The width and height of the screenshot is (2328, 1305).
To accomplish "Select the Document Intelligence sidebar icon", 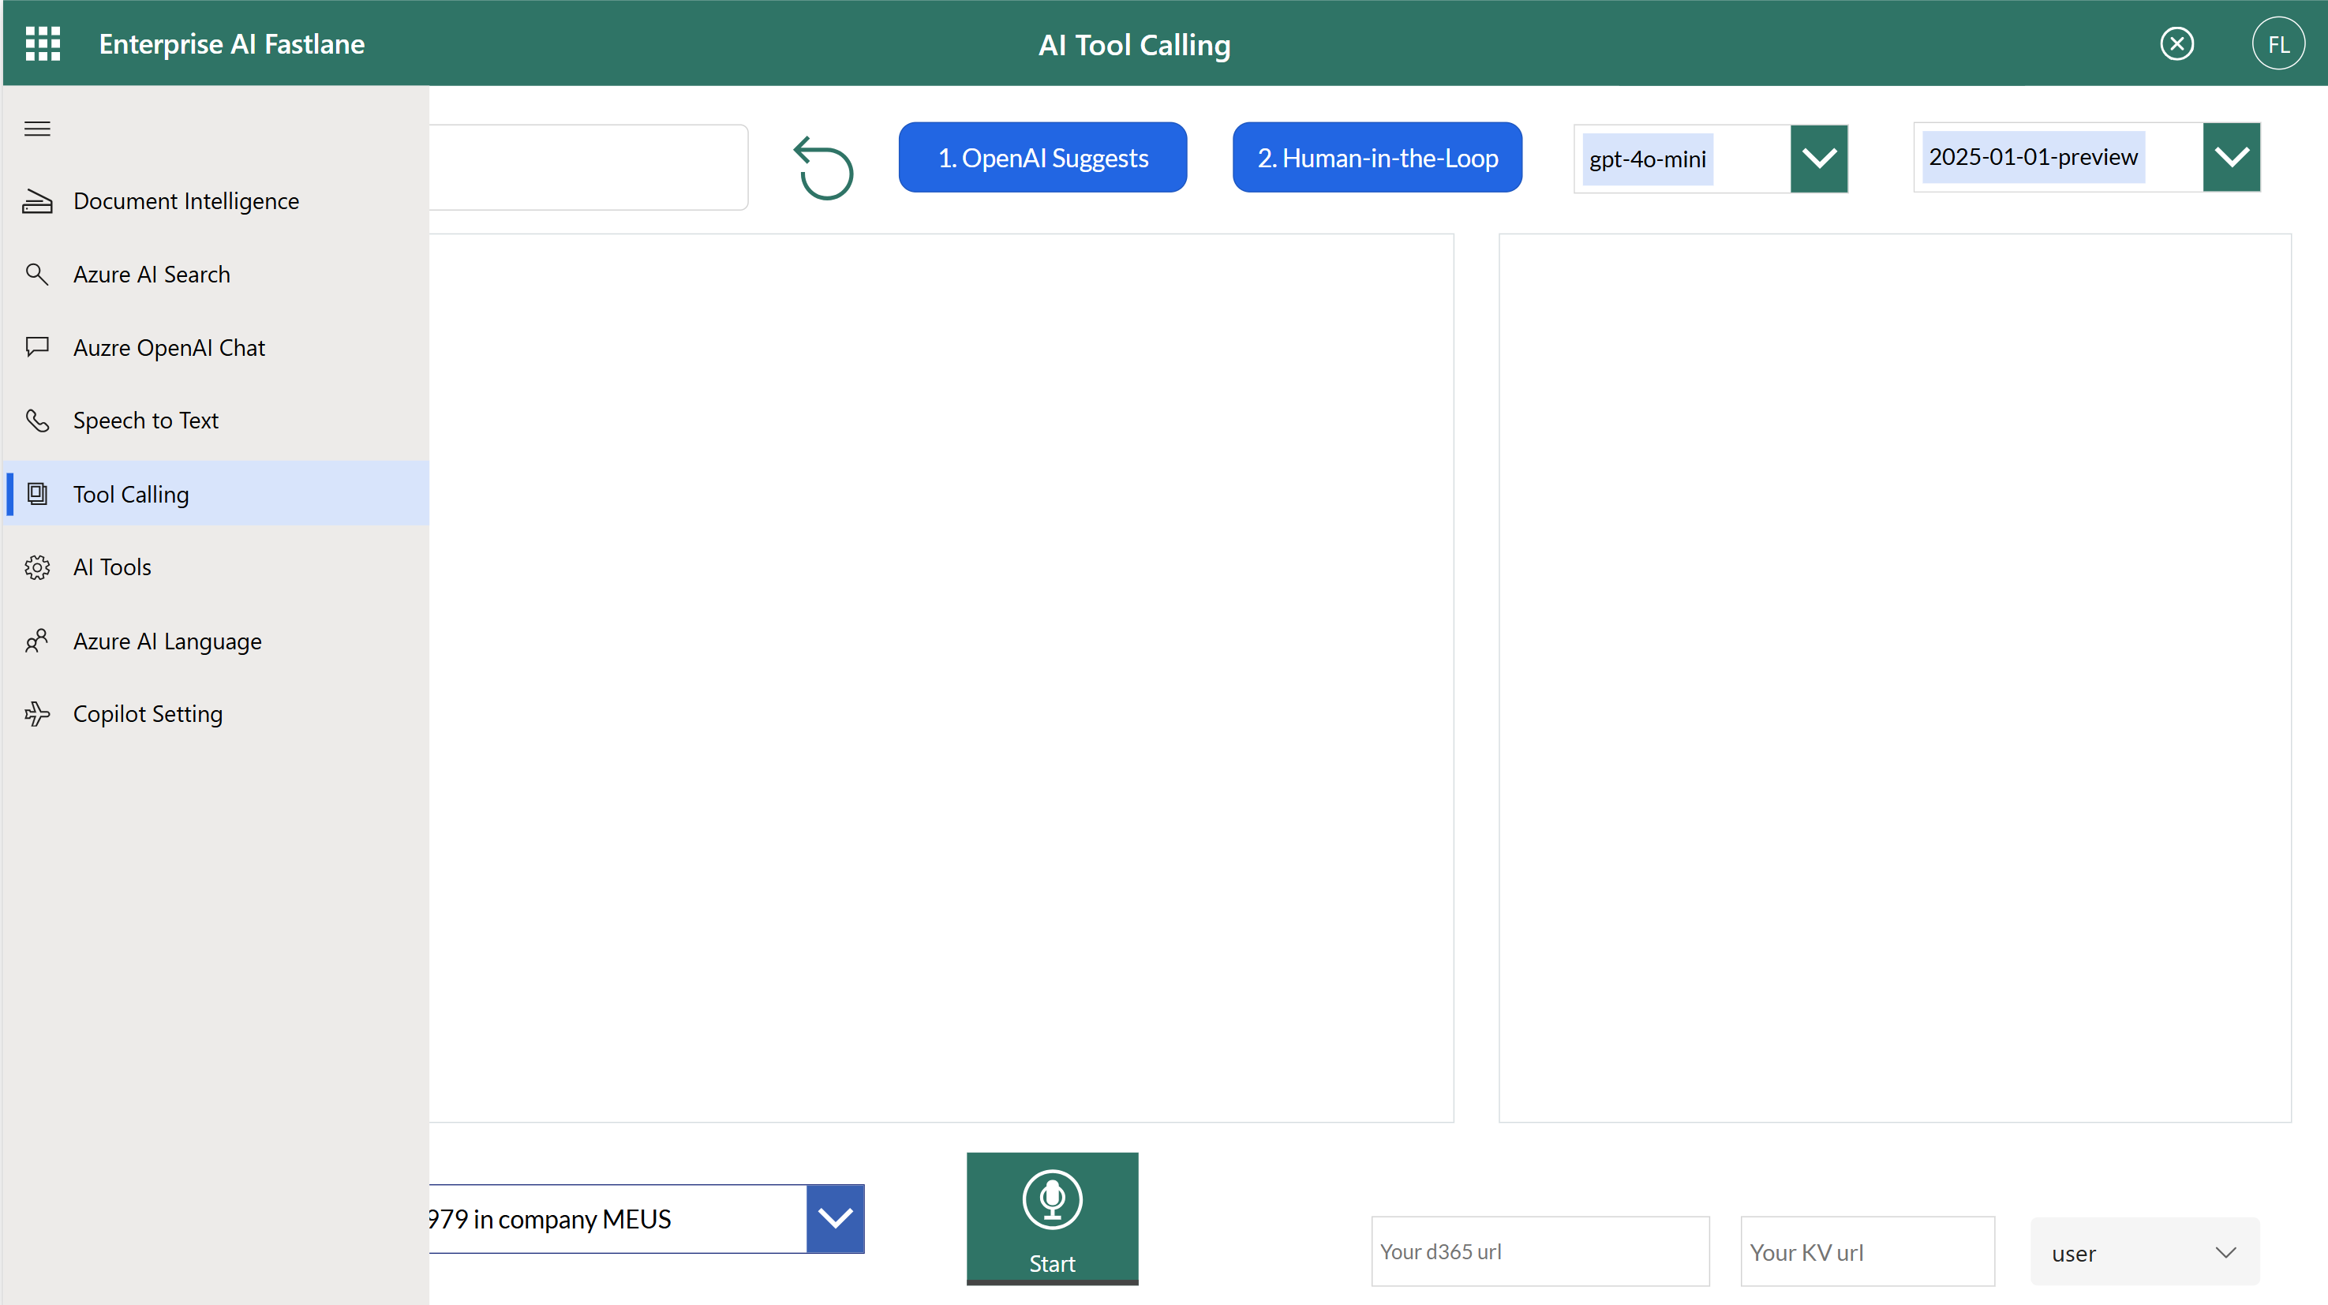I will point(37,200).
